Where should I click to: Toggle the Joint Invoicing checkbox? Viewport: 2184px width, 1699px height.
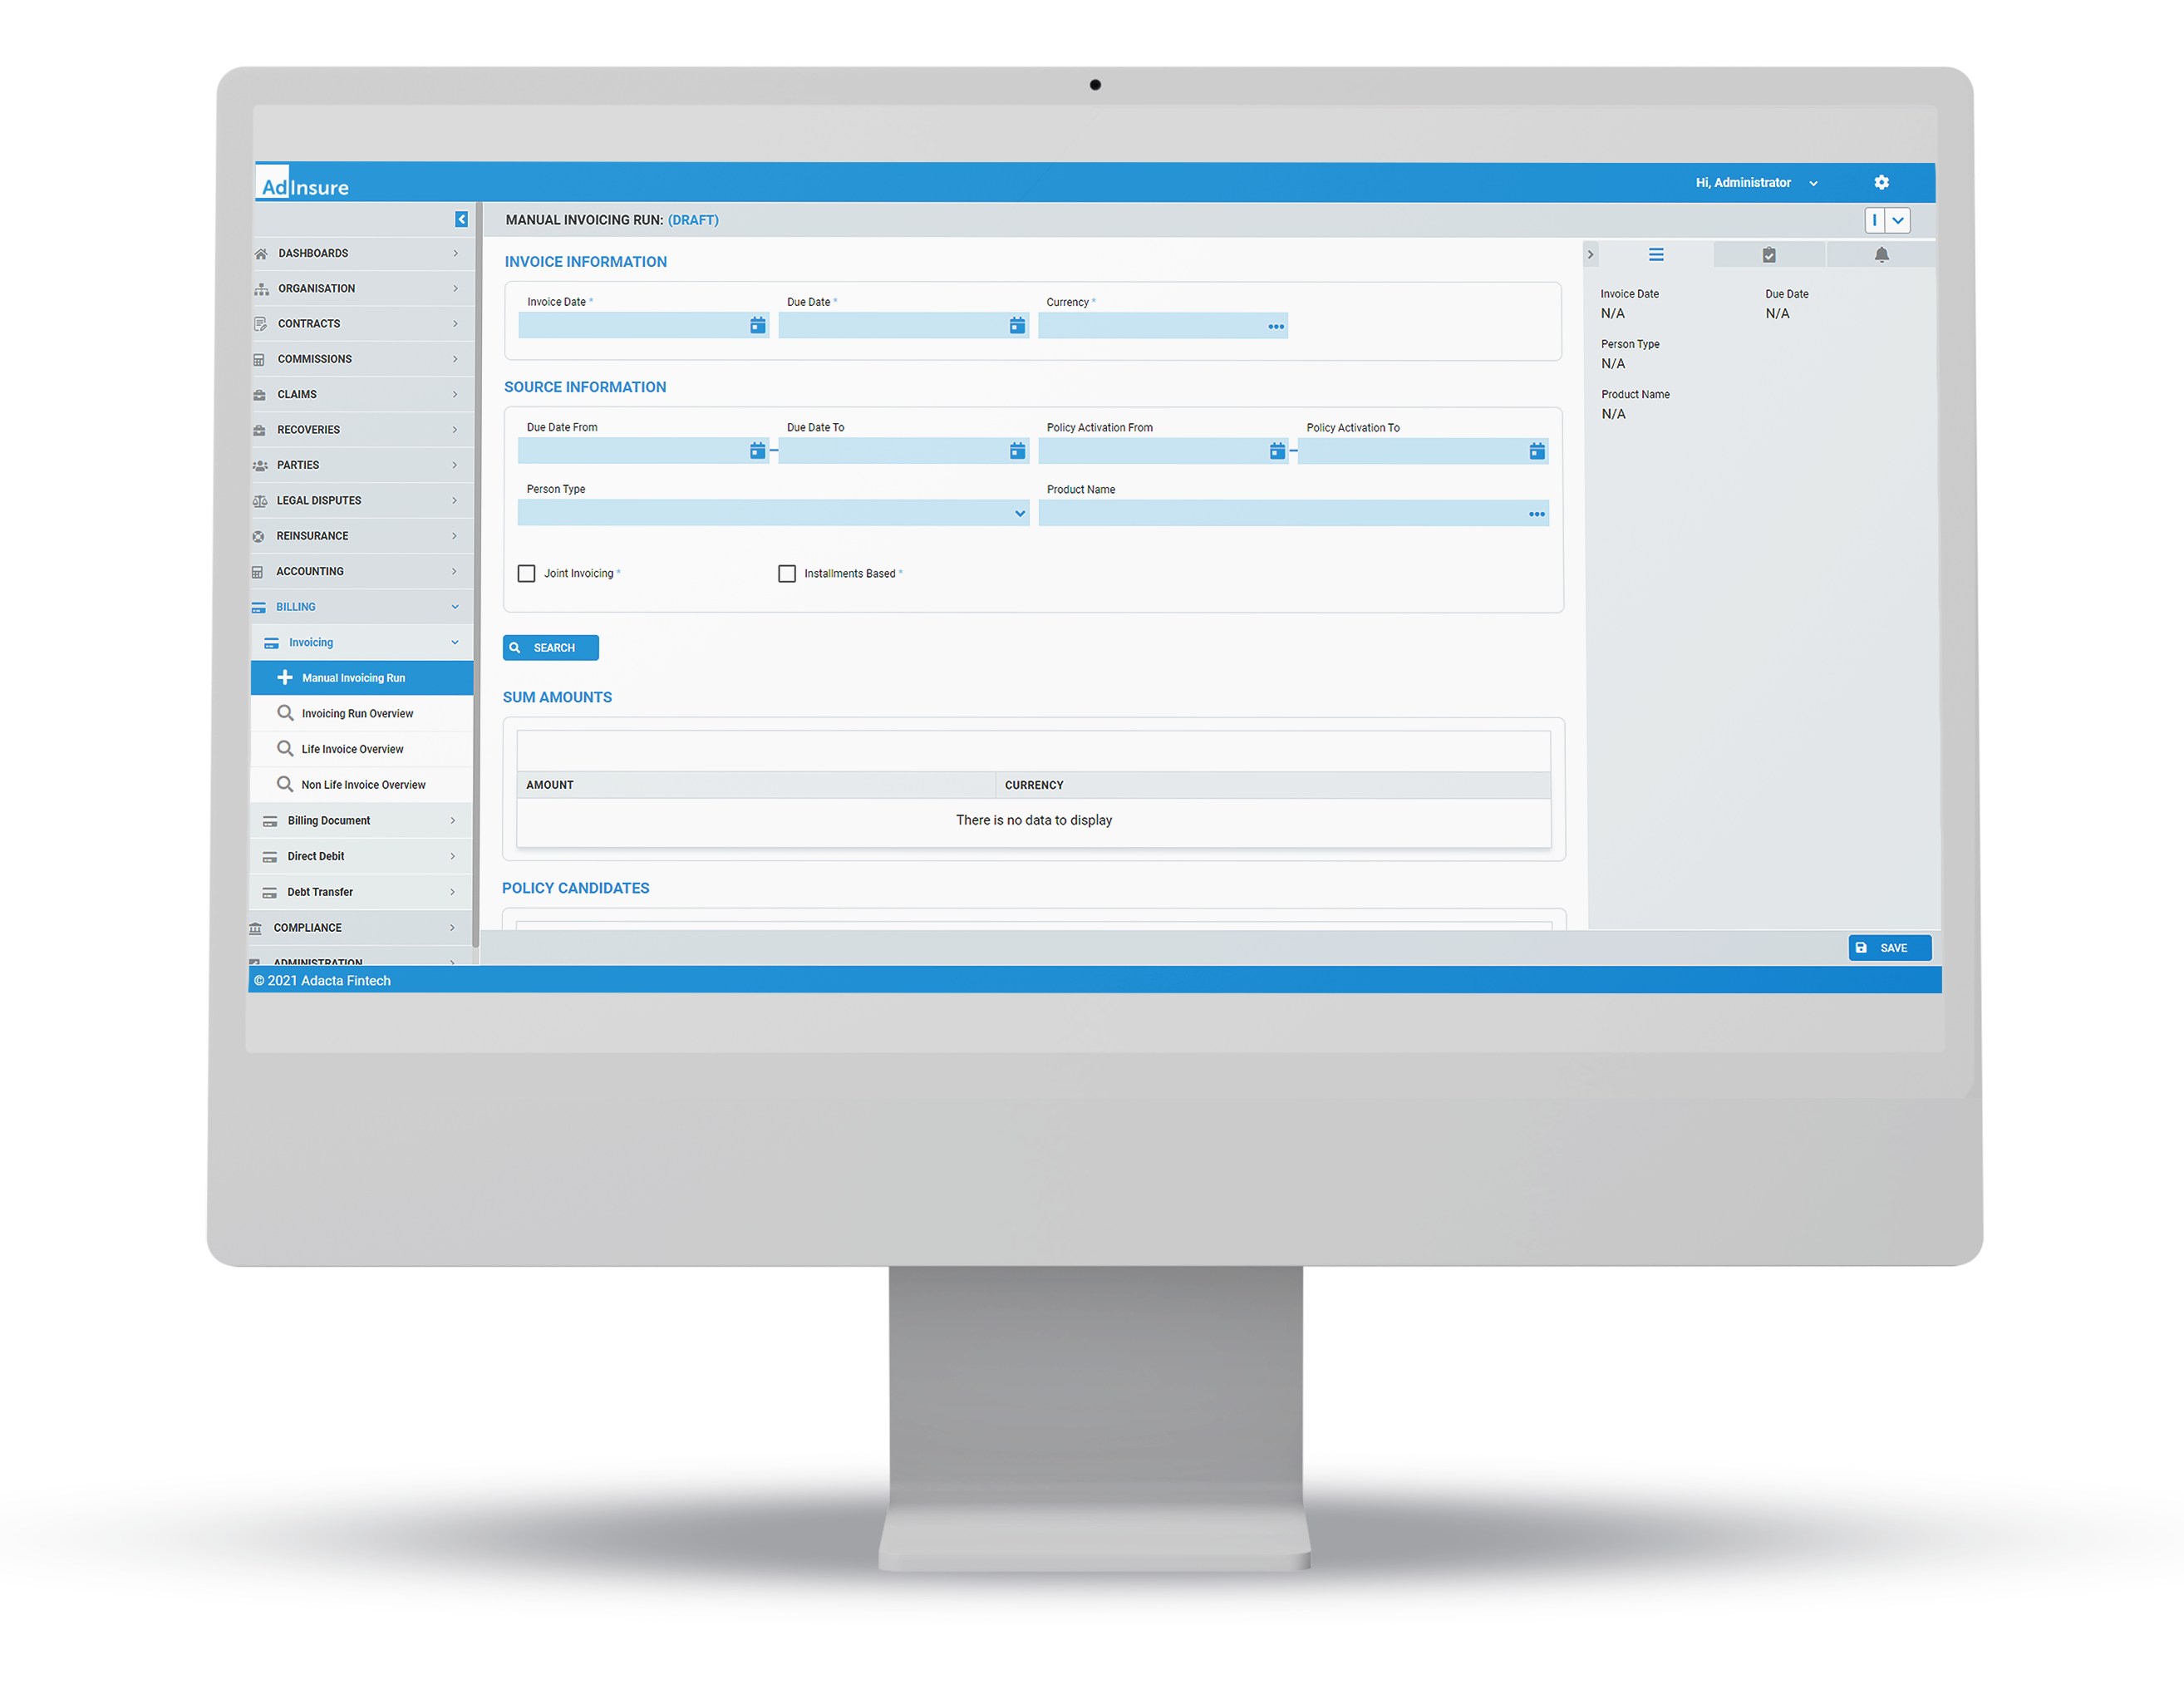coord(530,573)
